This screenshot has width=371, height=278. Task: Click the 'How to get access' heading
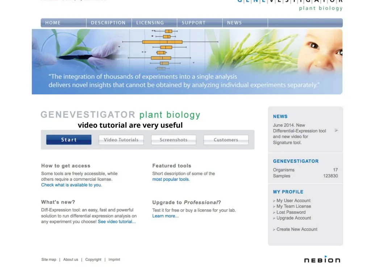pos(66,166)
